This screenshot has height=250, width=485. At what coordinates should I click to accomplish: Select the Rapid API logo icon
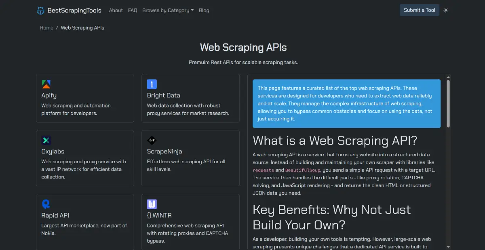(46, 204)
